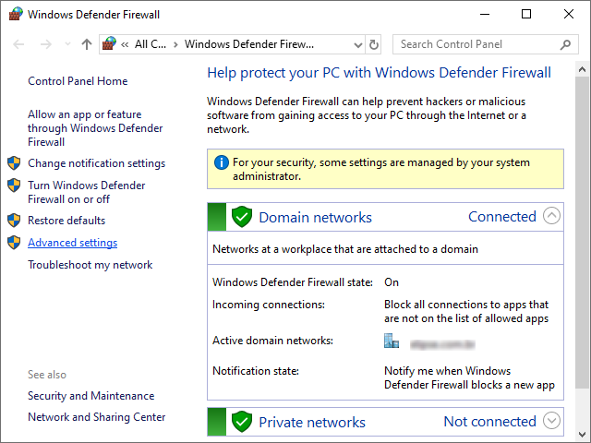Click the Refresh button in address bar

[x=374, y=44]
